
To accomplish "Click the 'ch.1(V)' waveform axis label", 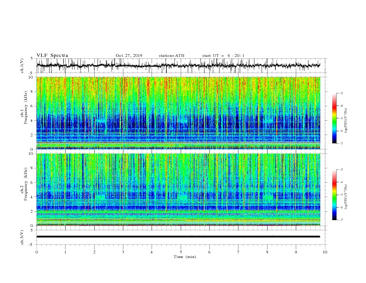I will click(x=22, y=66).
